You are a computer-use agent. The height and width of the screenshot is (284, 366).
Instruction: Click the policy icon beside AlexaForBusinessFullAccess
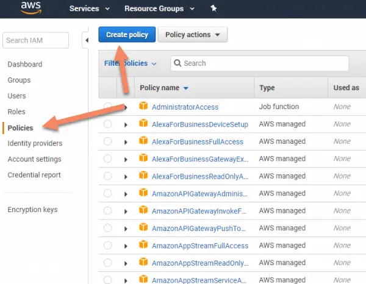click(x=143, y=140)
